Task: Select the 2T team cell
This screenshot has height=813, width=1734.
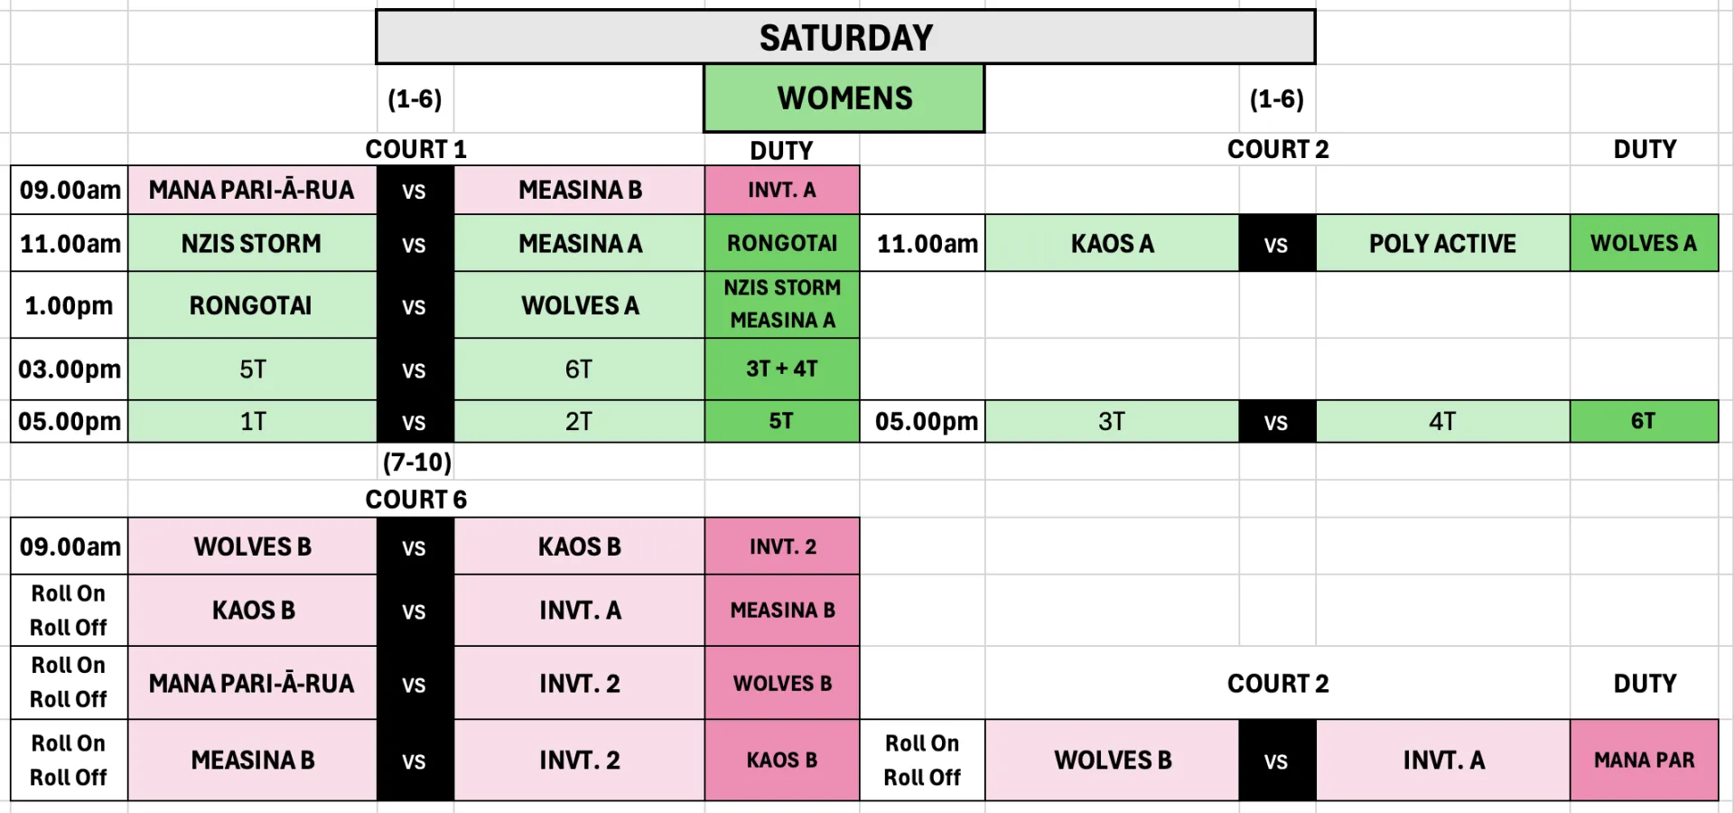Action: (x=579, y=422)
